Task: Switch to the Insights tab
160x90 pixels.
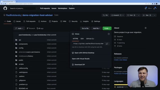Action: click(84, 21)
